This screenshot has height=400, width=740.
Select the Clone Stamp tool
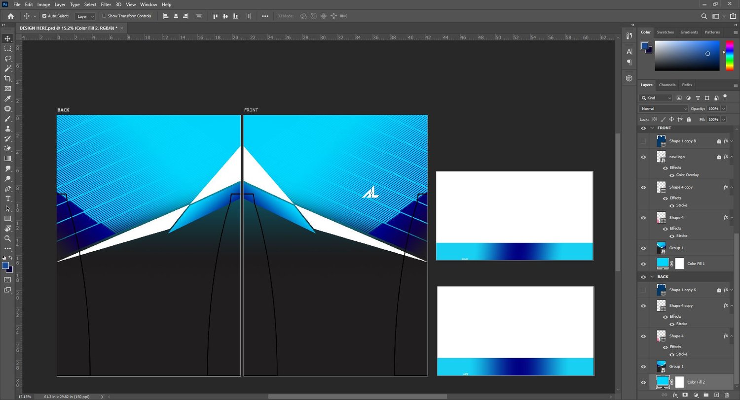(7, 129)
